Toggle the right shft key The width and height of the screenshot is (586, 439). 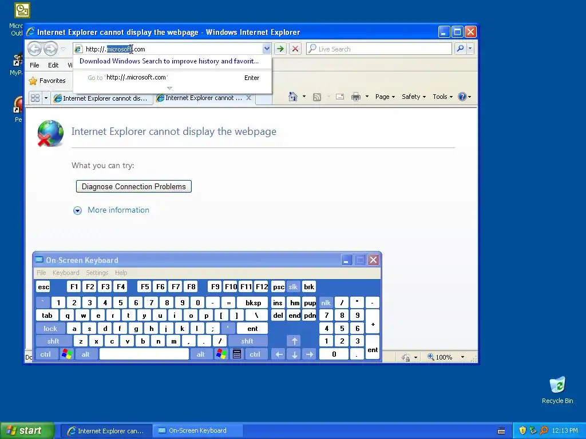click(247, 341)
